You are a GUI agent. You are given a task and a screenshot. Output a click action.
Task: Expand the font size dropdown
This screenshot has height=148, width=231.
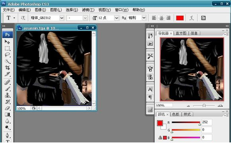pyautogui.click(x=117, y=18)
